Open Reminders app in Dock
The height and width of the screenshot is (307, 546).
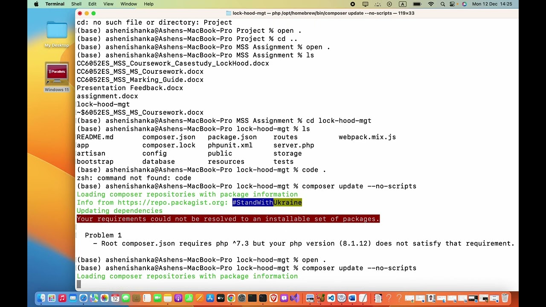coord(147,298)
